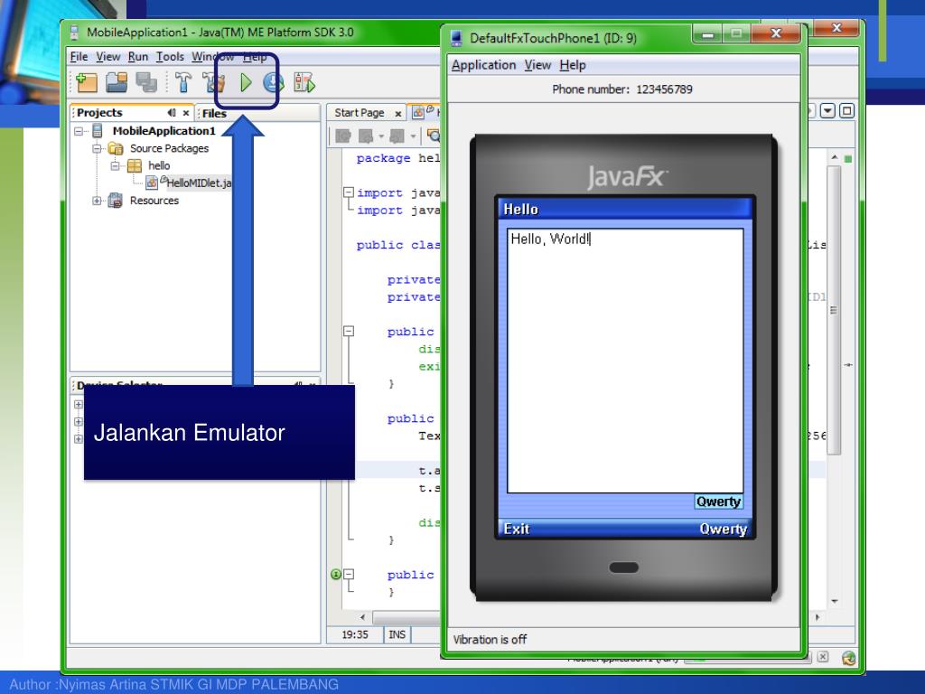Open the editor documents list dropdown arrow
The width and height of the screenshot is (925, 694).
[827, 111]
